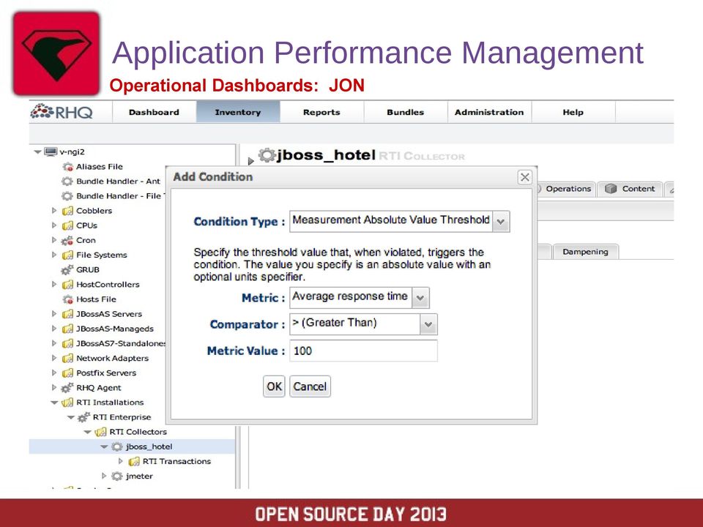Collapse the v-ngi2 platform node

click(x=37, y=152)
